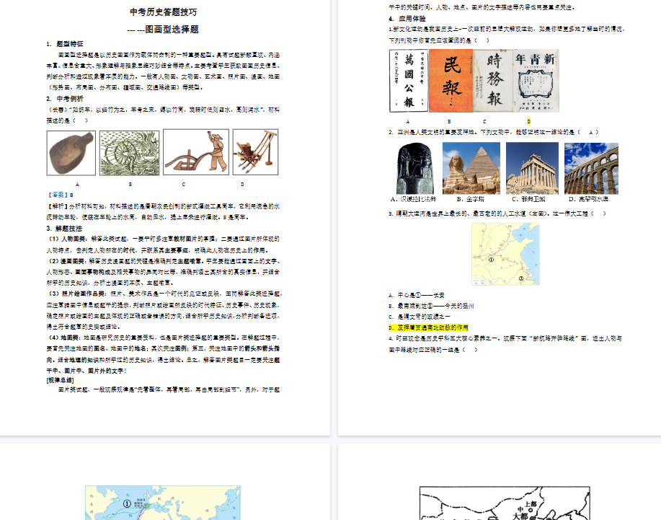Click the wooden scoop image labeled A
The width and height of the screenshot is (661, 520).
[71, 153]
